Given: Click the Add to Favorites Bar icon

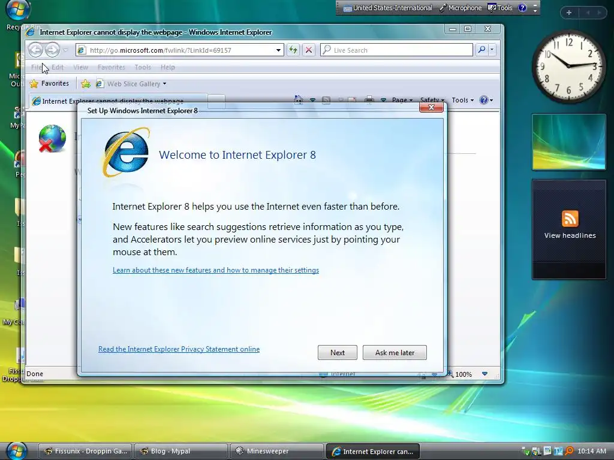Looking at the screenshot, I should [x=86, y=83].
